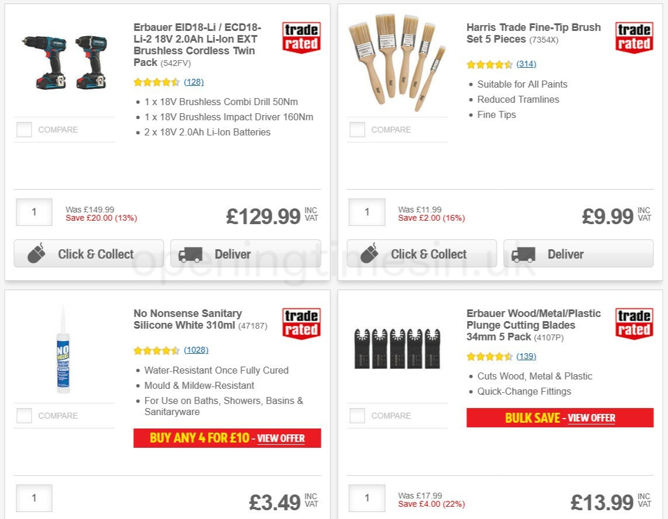Image resolution: width=668 pixels, height=519 pixels.
Task: Select quantity field for Harris brush set
Action: pyautogui.click(x=366, y=212)
